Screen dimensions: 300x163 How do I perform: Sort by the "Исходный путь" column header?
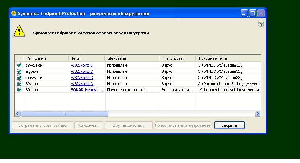[228, 58]
